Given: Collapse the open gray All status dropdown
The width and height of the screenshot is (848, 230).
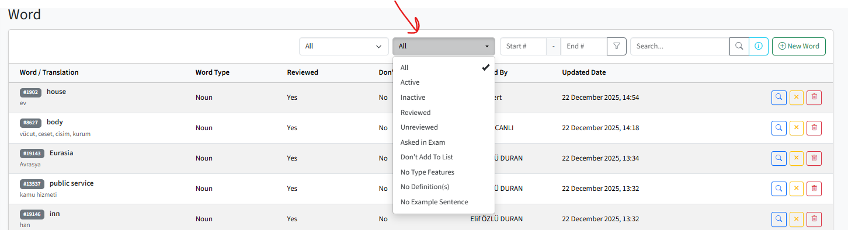Looking at the screenshot, I should [444, 46].
